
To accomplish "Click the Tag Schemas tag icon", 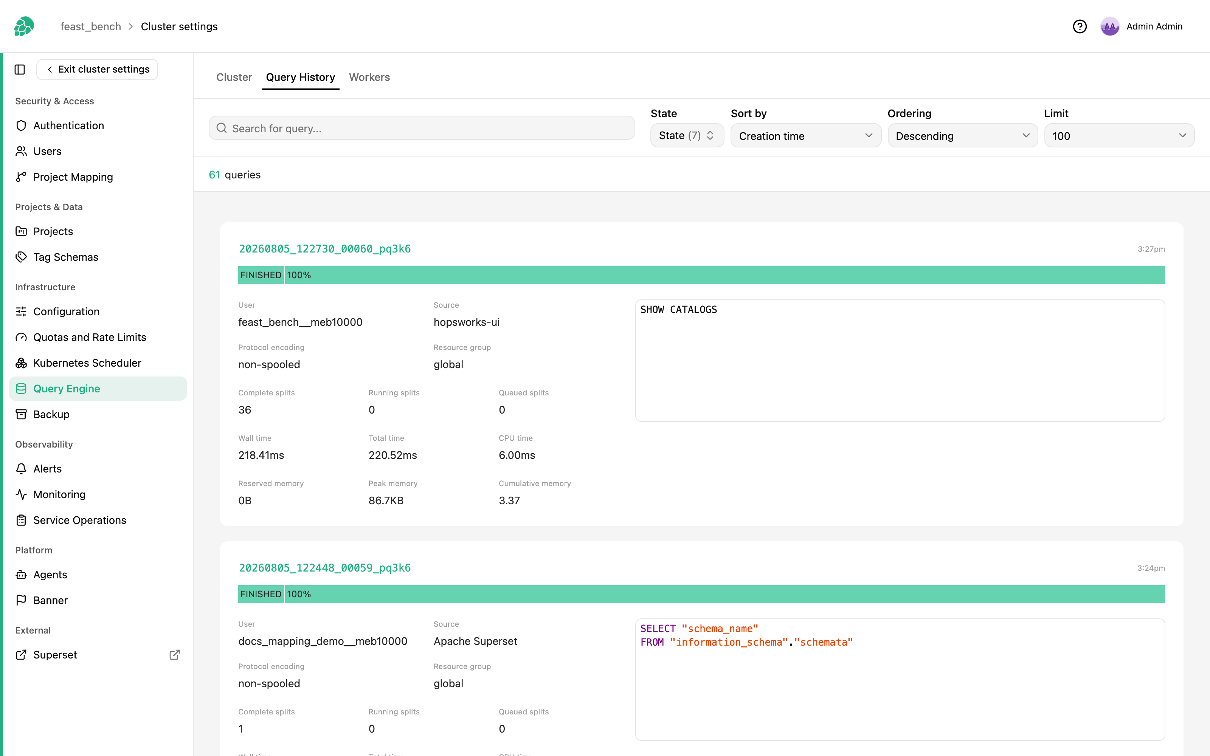I will pos(21,257).
